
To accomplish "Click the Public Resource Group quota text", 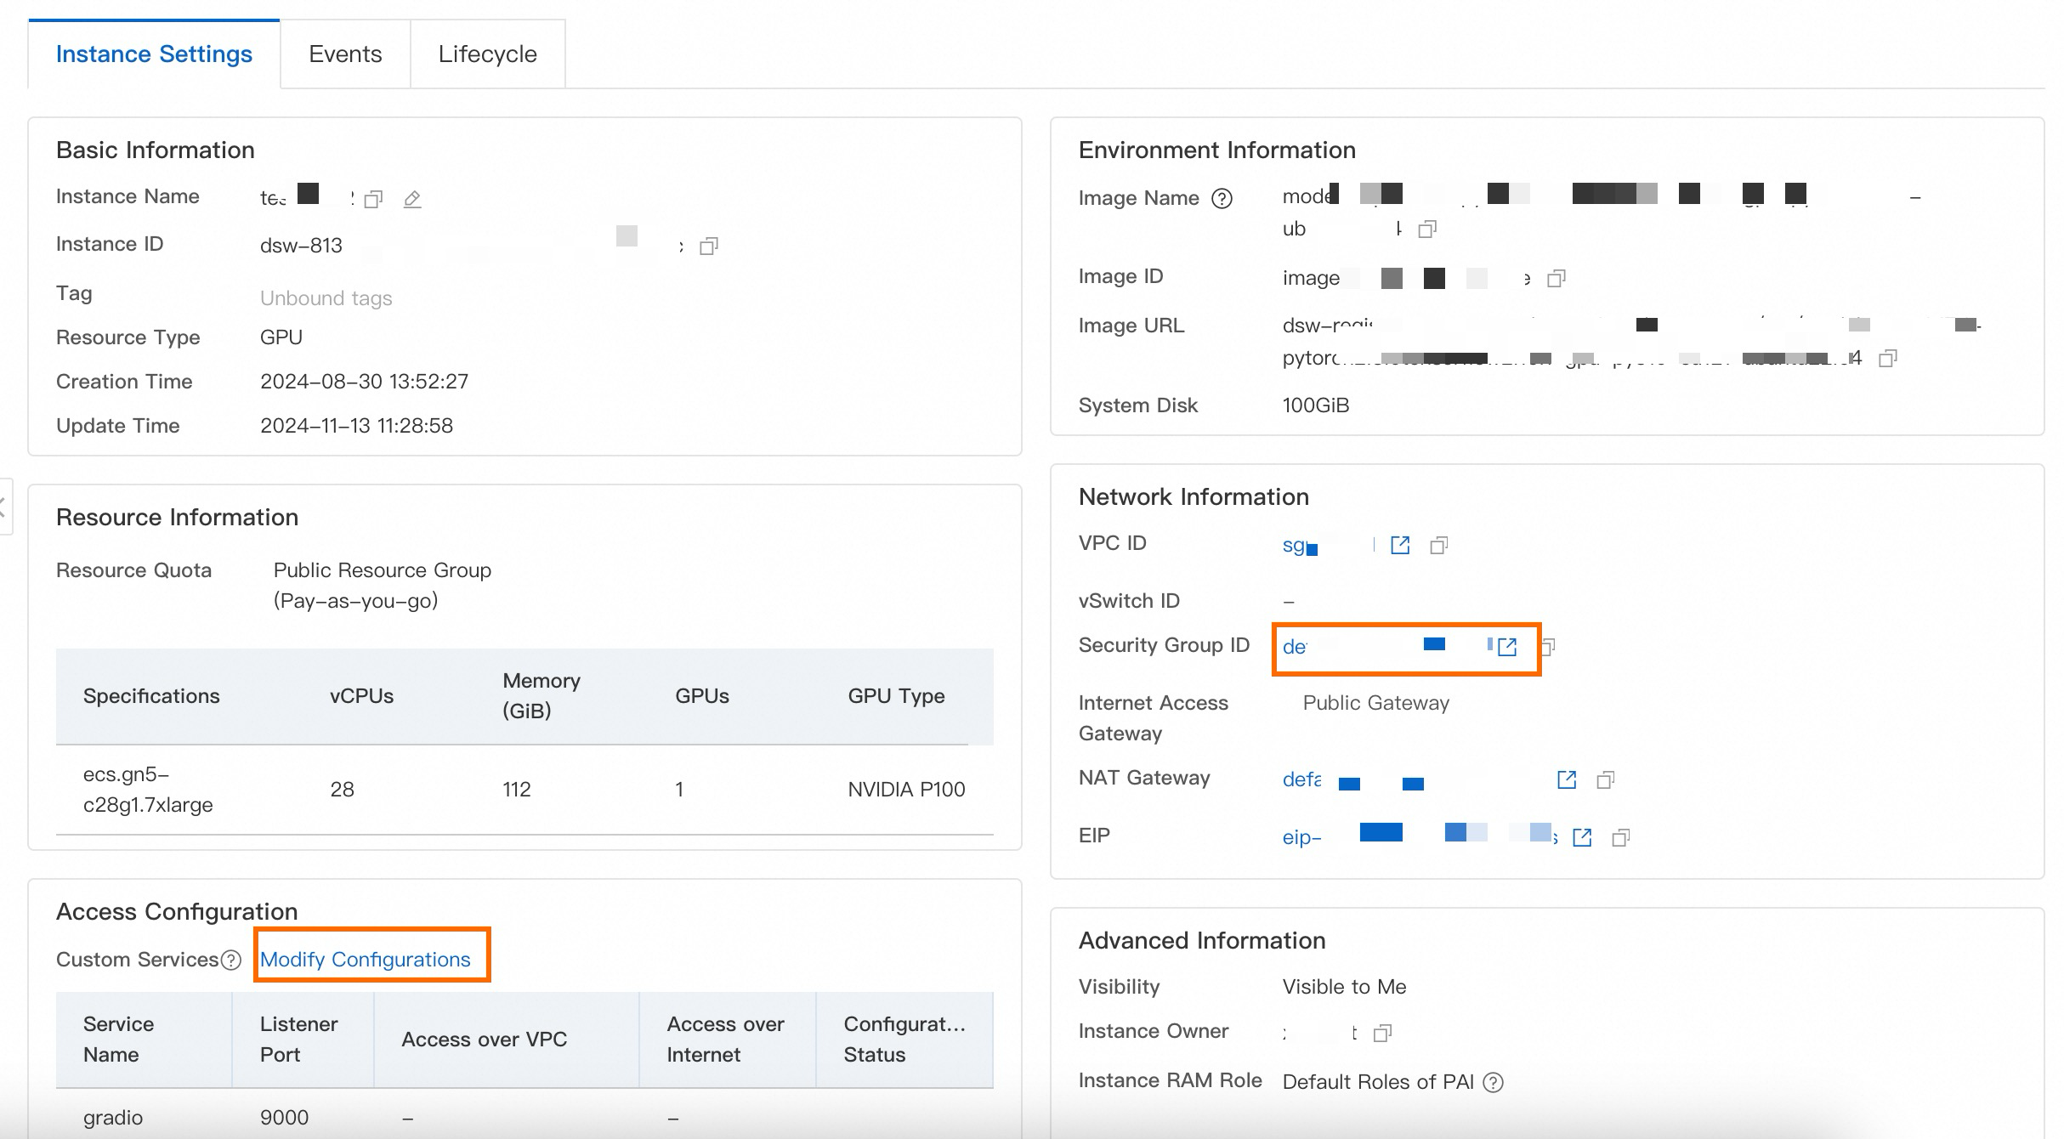I will click(383, 586).
